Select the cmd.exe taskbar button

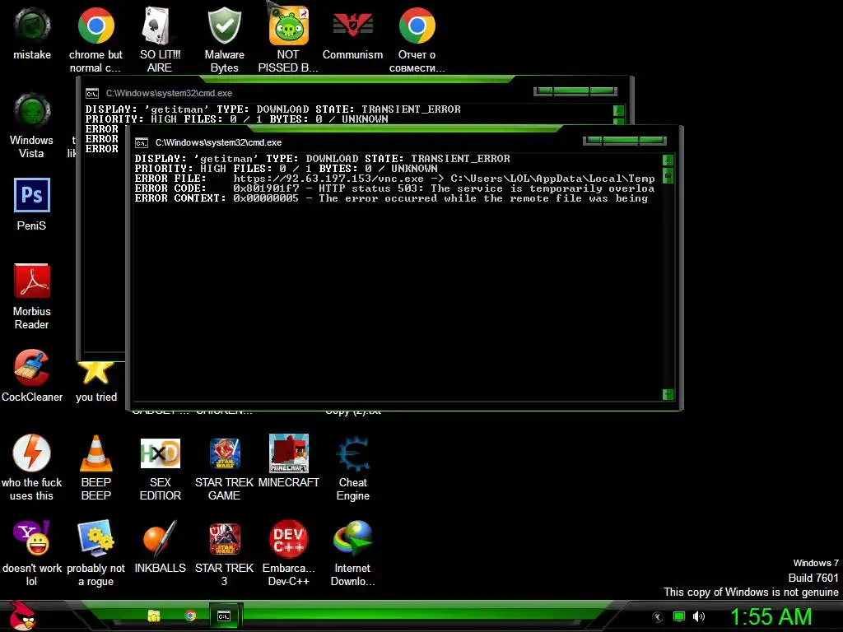click(x=224, y=616)
